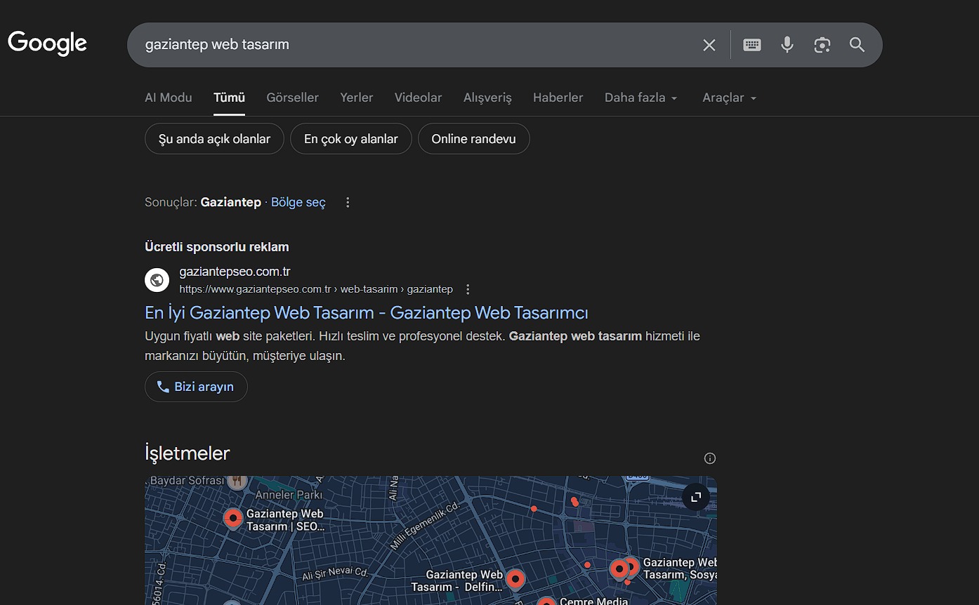This screenshot has width=979, height=605.
Task: Expand the businesses map to fullscreen
Action: pos(696,497)
